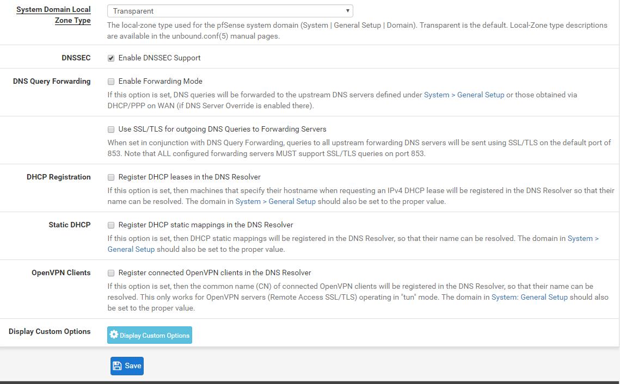Follow System > General Setup link under DHCP Registration
This screenshot has width=620, height=384.
click(275, 201)
